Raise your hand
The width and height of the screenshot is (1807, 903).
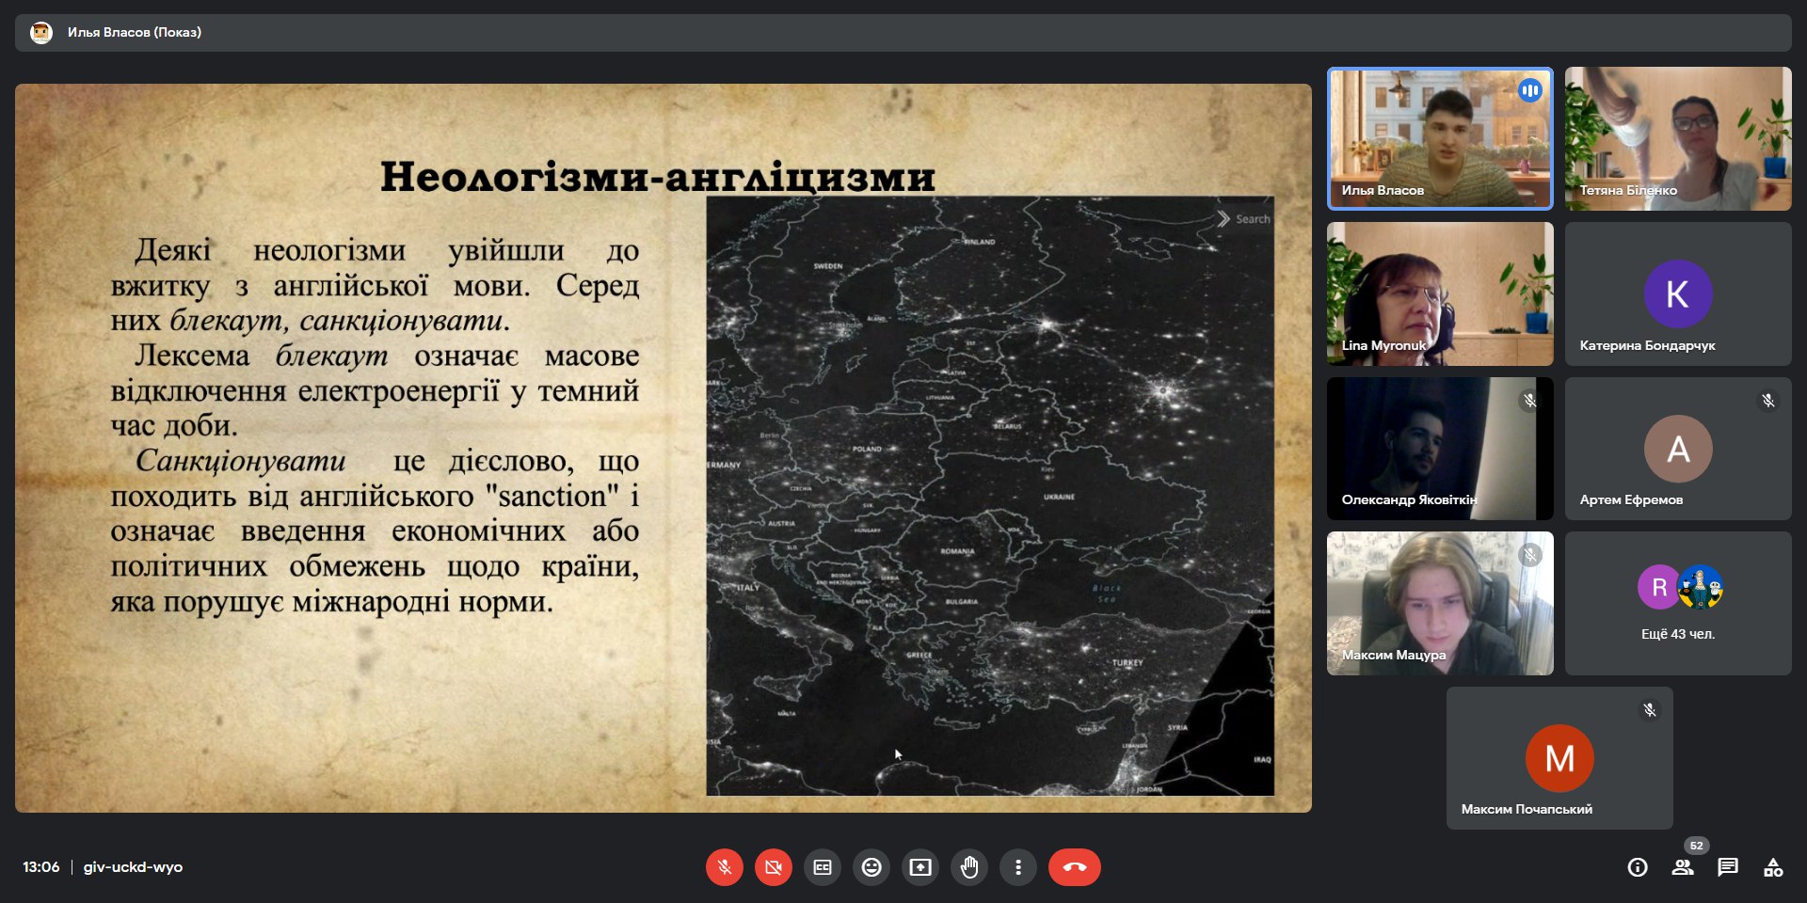click(969, 867)
